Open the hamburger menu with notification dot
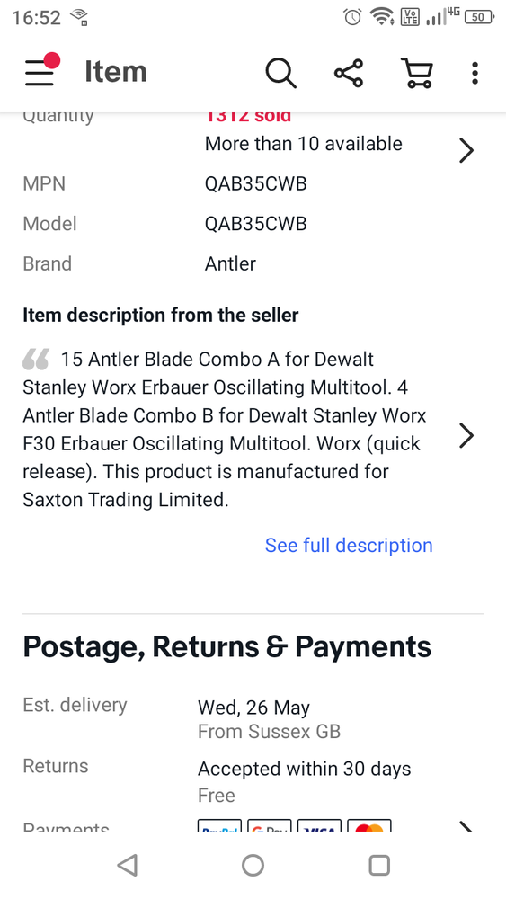The width and height of the screenshot is (506, 899). (42, 71)
